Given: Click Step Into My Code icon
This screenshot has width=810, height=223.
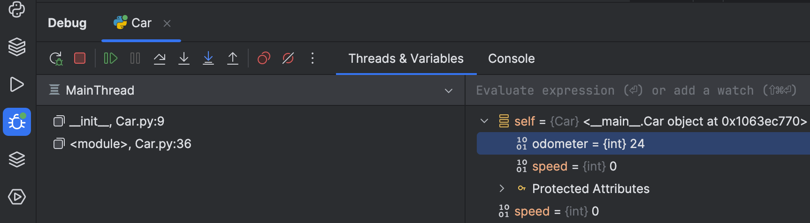Looking at the screenshot, I should (208, 59).
